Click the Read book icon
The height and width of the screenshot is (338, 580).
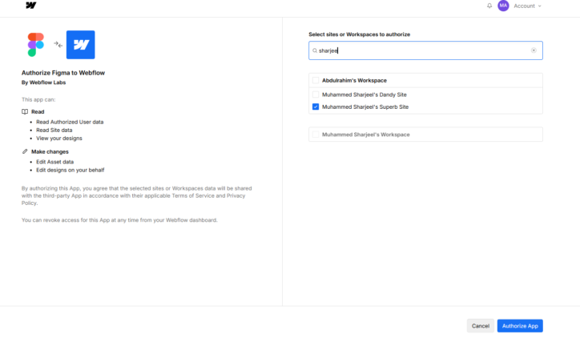click(x=25, y=111)
